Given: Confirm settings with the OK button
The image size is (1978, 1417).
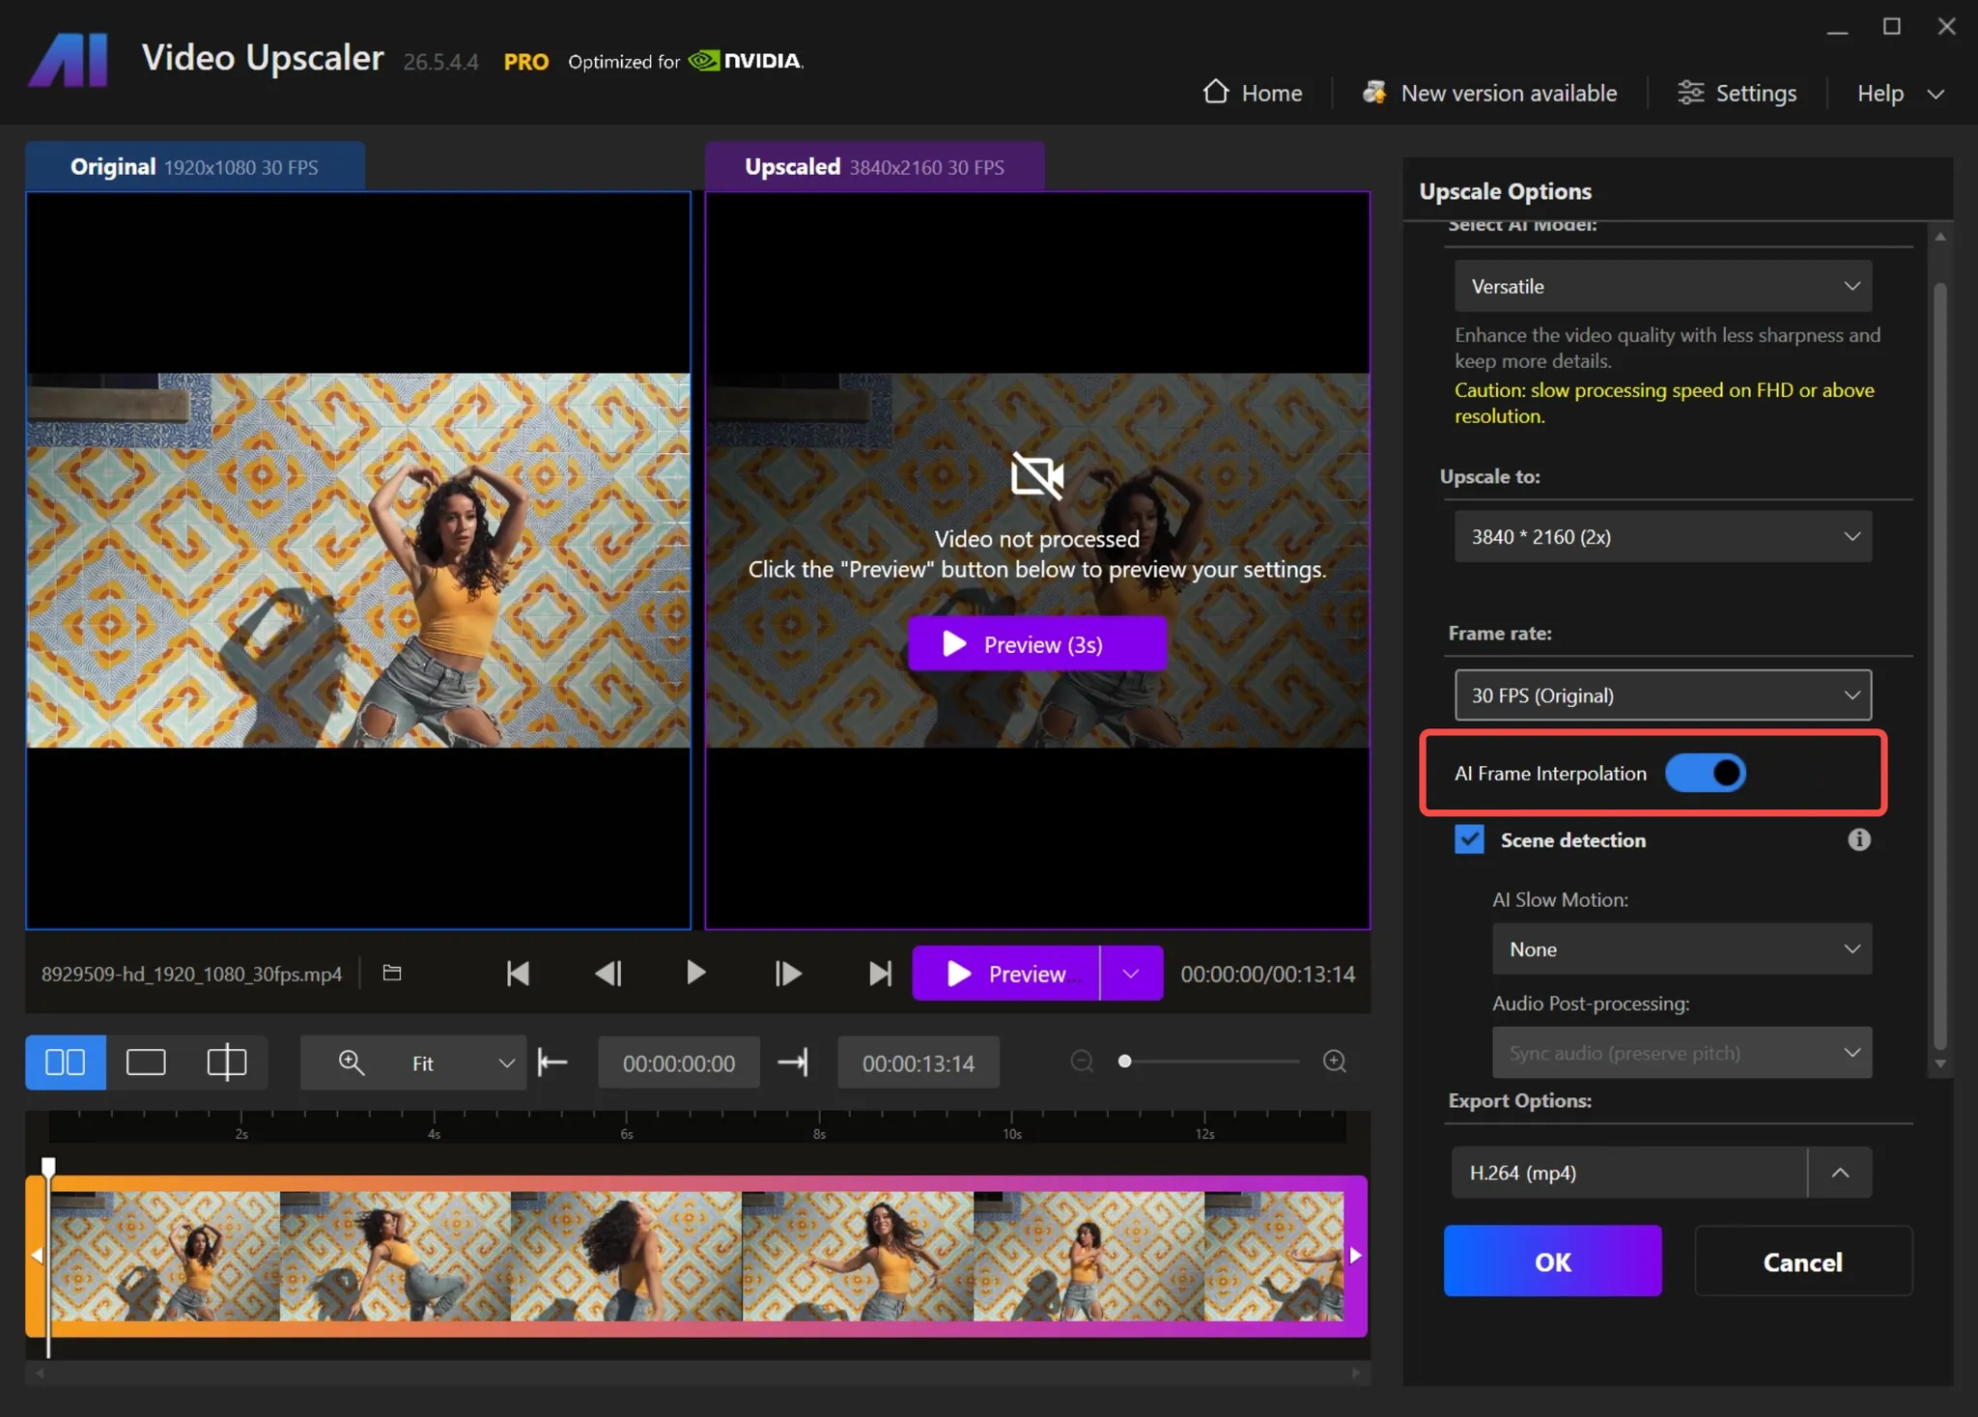Looking at the screenshot, I should 1551,1261.
